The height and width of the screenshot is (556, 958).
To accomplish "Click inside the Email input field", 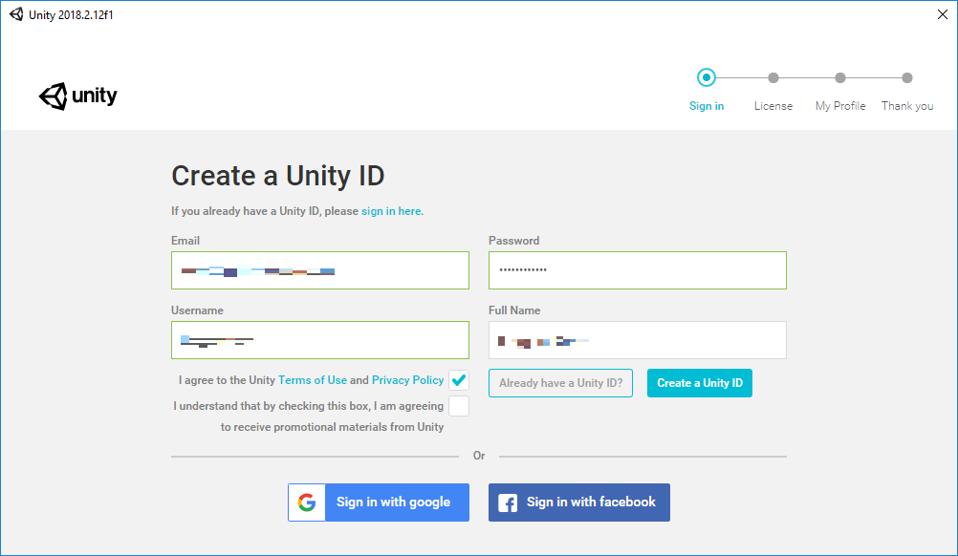I will pos(319,270).
